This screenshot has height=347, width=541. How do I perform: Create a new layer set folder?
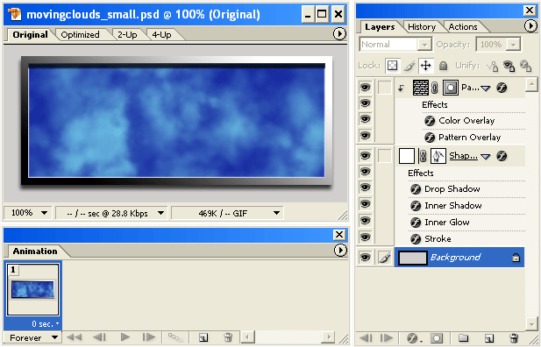[463, 338]
